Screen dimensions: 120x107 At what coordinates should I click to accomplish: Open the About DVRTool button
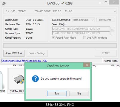(x=14, y=53)
